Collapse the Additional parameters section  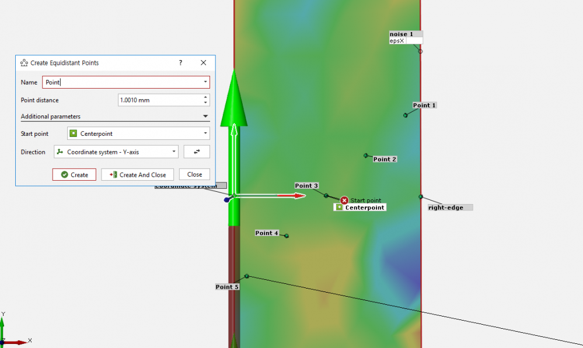tap(205, 117)
